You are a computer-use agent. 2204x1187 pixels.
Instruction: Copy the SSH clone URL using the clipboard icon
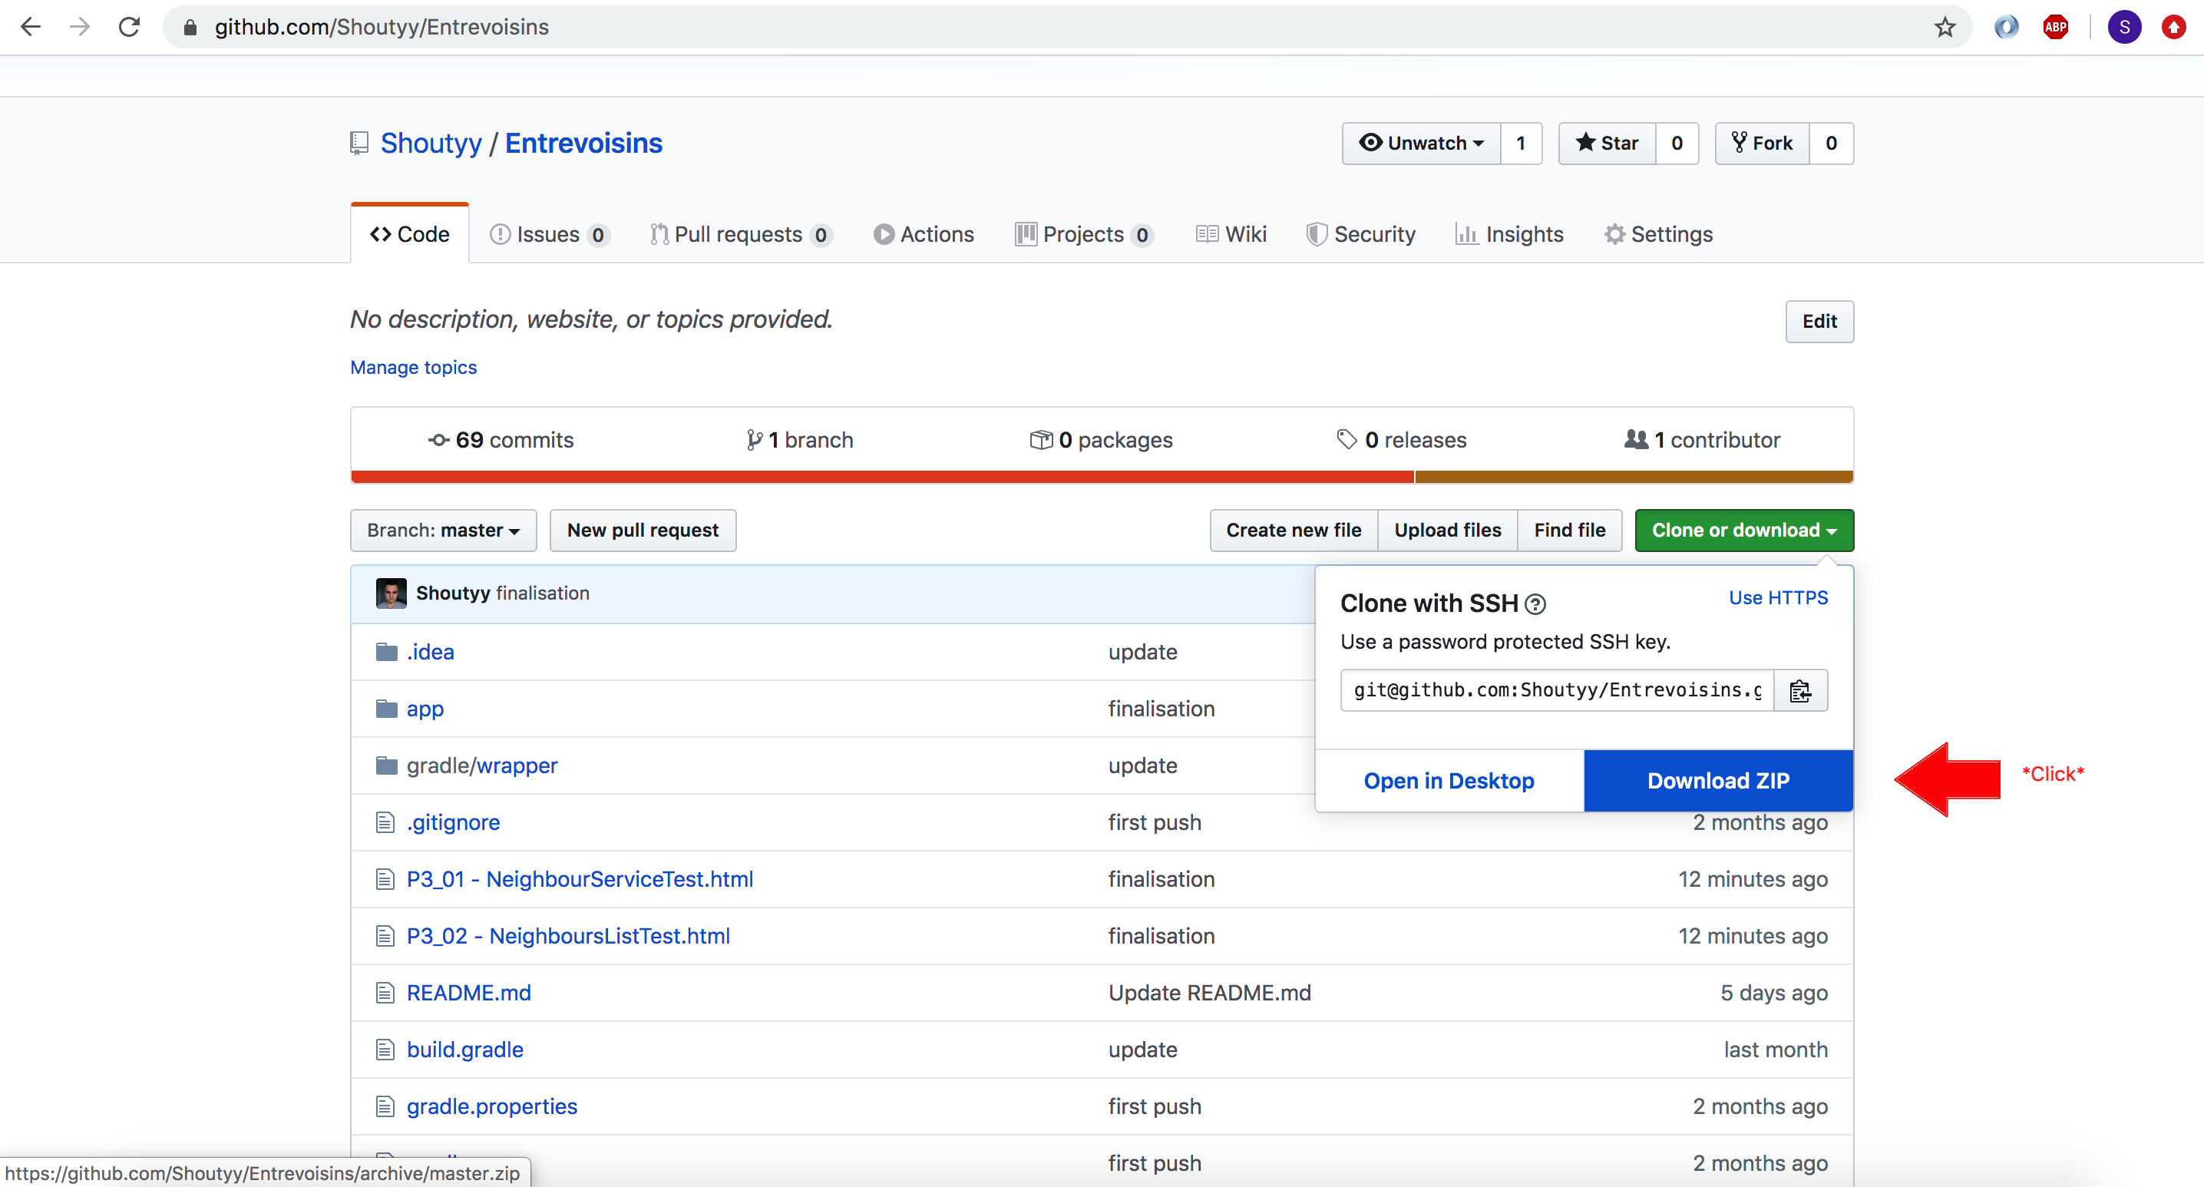(x=1800, y=691)
